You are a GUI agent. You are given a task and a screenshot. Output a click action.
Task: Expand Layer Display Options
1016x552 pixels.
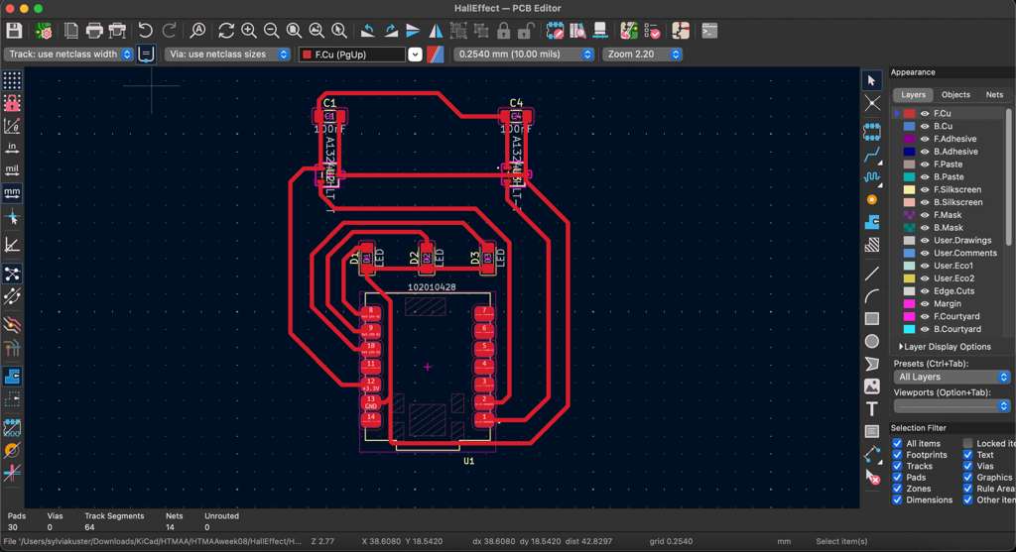click(945, 347)
